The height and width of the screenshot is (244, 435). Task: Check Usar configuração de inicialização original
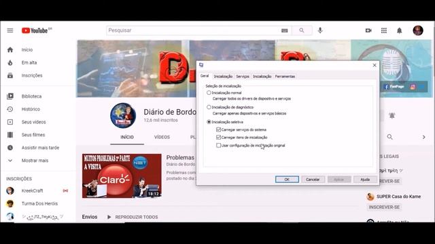coord(219,145)
